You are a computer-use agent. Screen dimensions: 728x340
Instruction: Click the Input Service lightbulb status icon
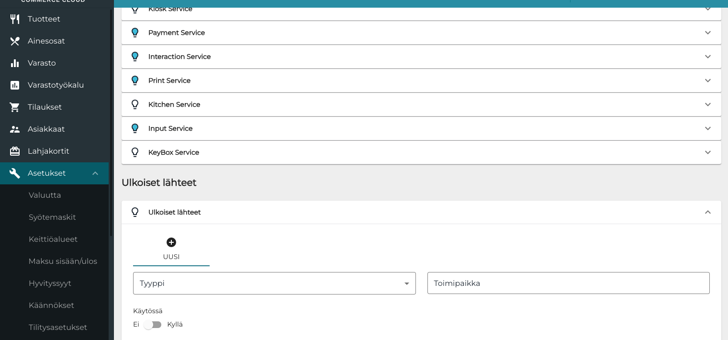click(135, 128)
